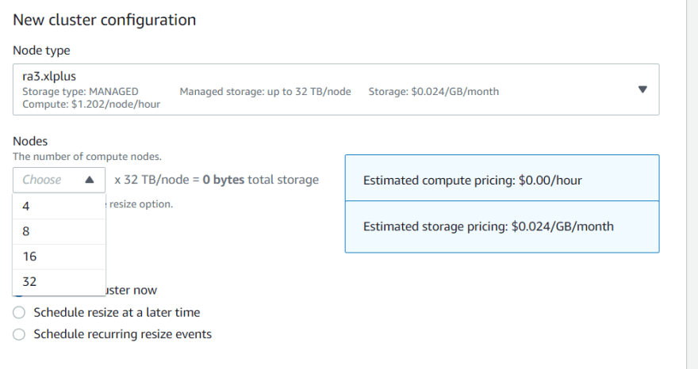This screenshot has width=698, height=369.
Task: Click the Nodes section label
Action: (x=30, y=142)
